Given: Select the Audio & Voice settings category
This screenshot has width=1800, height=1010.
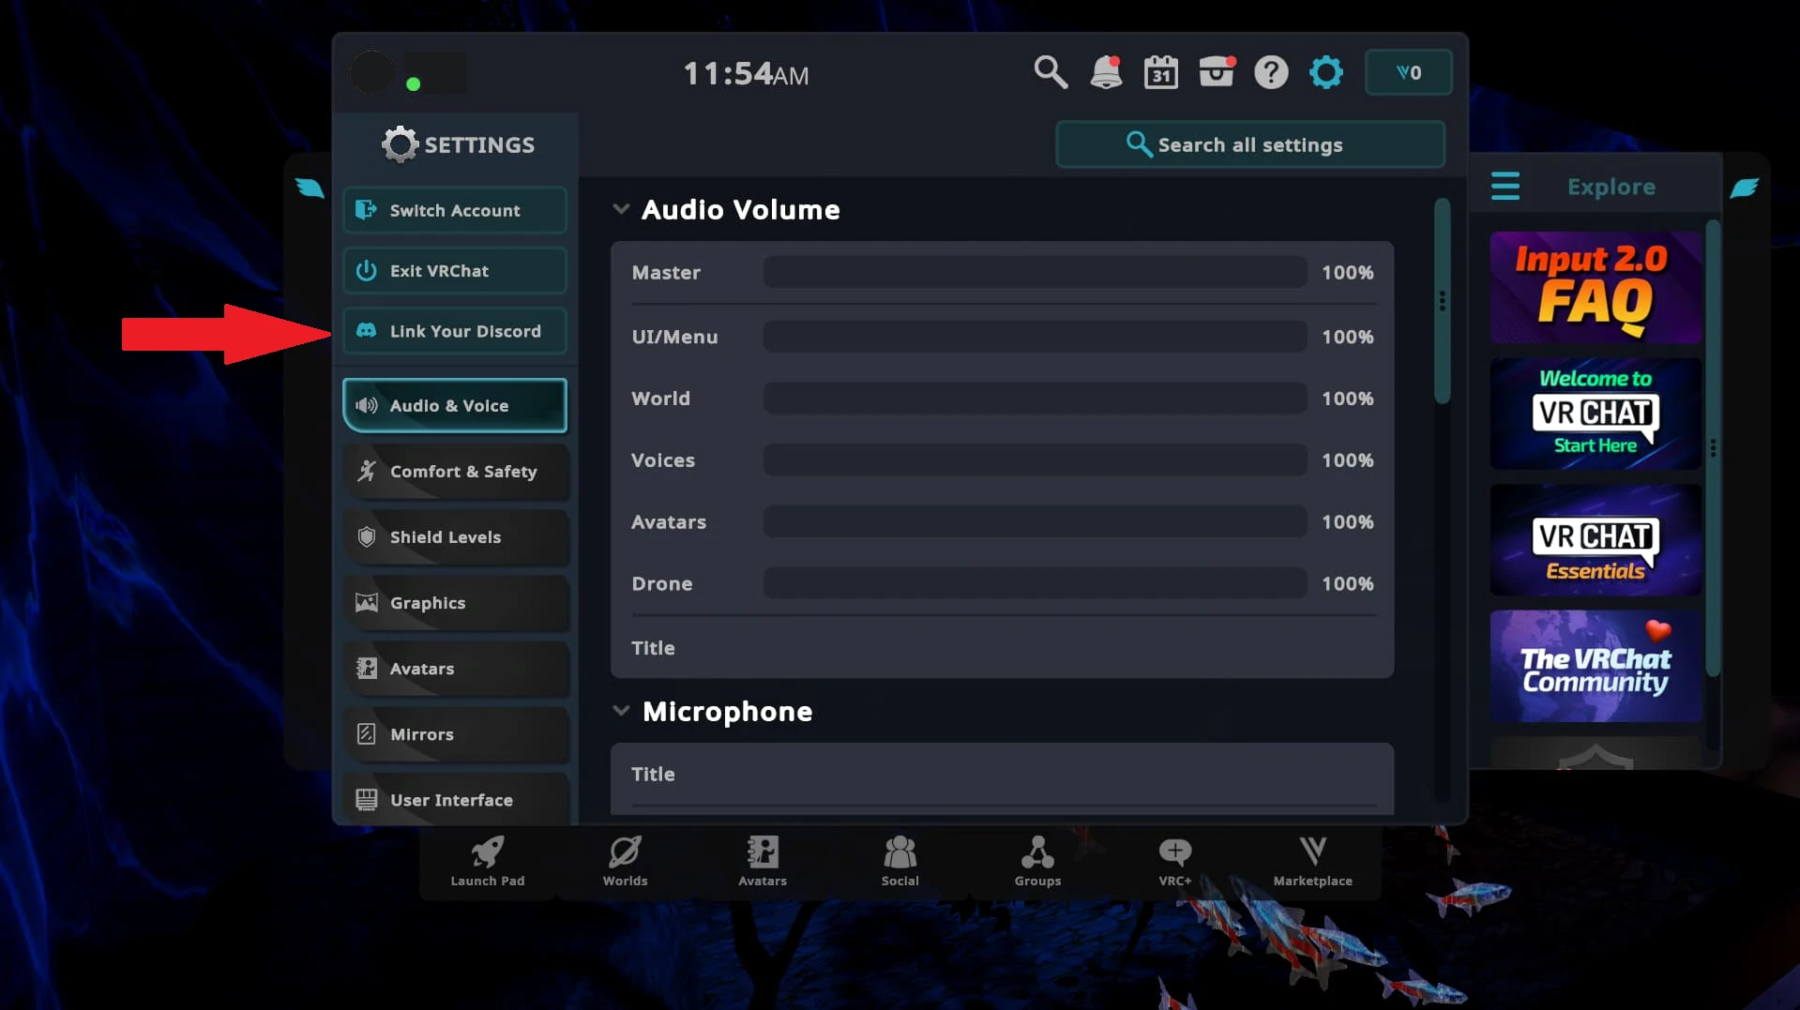Looking at the screenshot, I should (455, 405).
